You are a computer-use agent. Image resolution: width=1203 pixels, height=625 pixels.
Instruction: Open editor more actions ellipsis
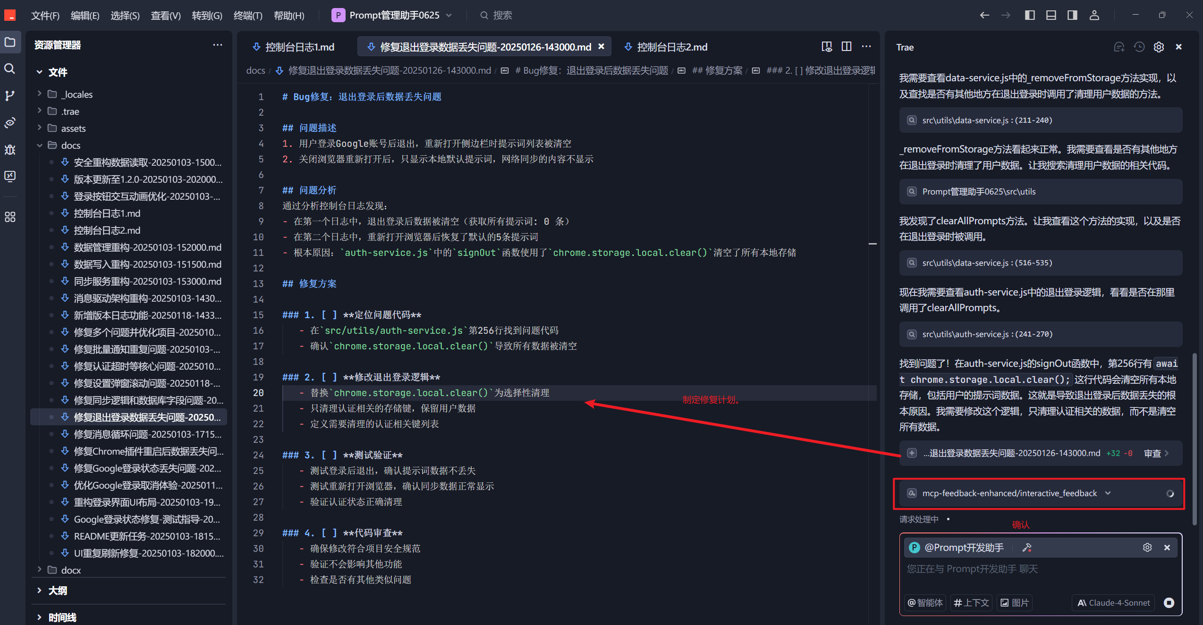coord(866,46)
